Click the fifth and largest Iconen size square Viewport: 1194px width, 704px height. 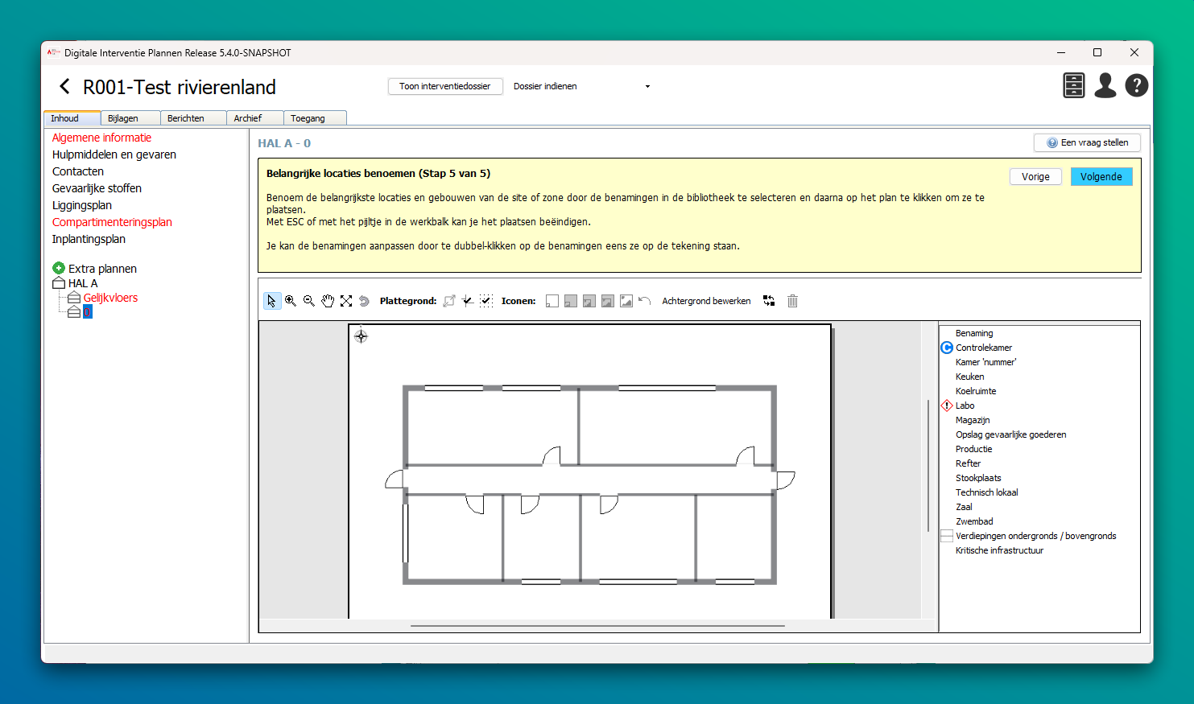coord(626,301)
